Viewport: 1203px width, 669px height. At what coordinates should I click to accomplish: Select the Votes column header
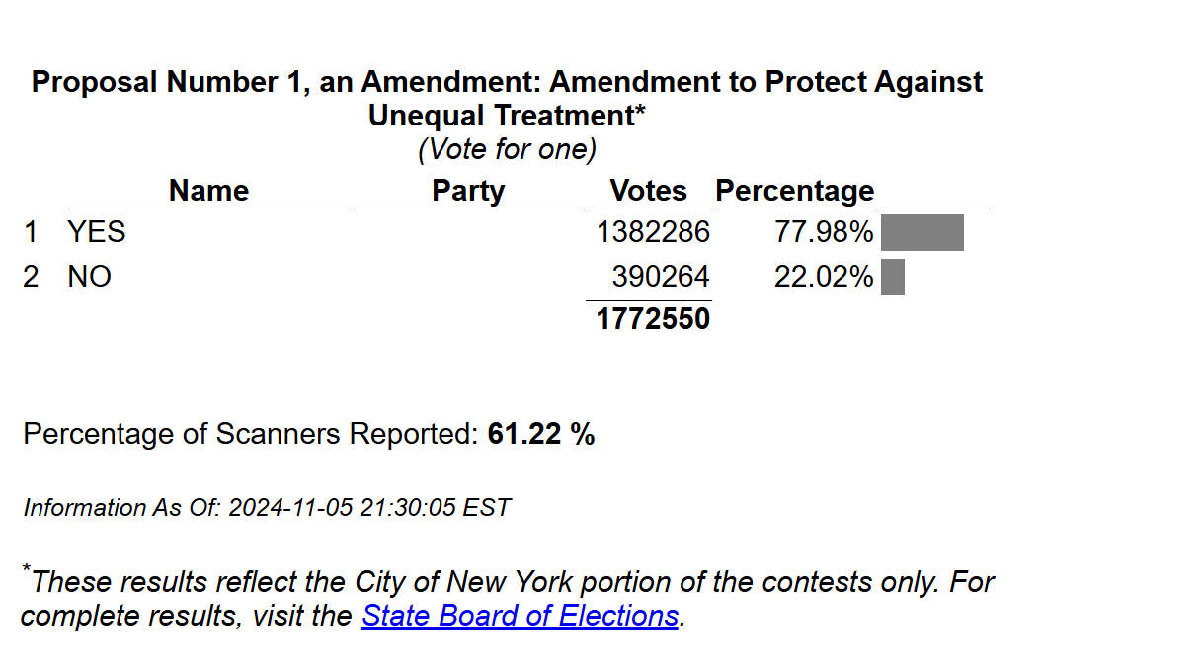(x=648, y=191)
